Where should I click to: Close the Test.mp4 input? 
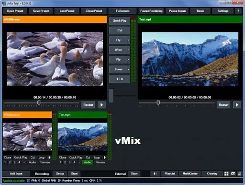coord(63,157)
